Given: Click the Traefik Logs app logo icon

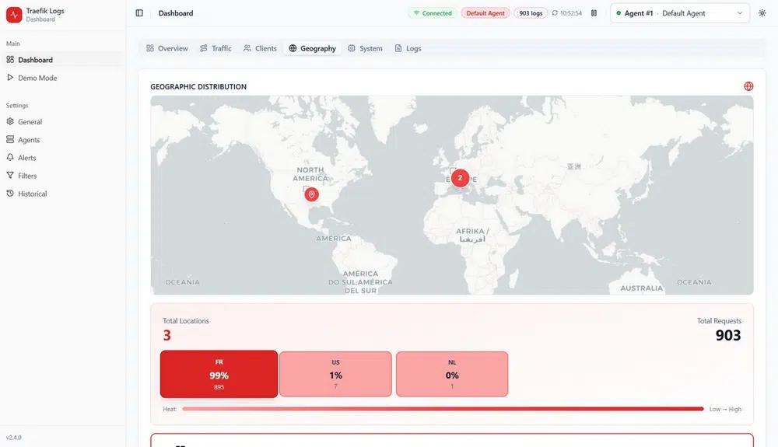Looking at the screenshot, I should pos(14,15).
